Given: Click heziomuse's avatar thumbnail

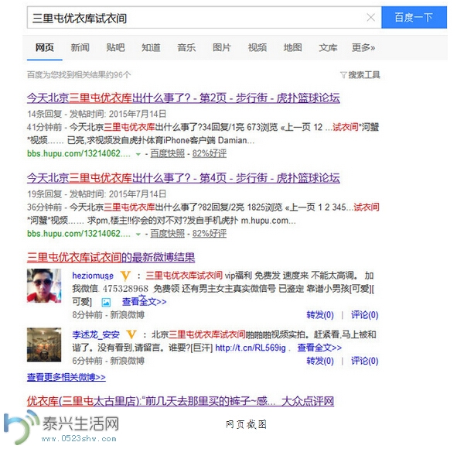Looking at the screenshot, I should pyautogui.click(x=44, y=286).
